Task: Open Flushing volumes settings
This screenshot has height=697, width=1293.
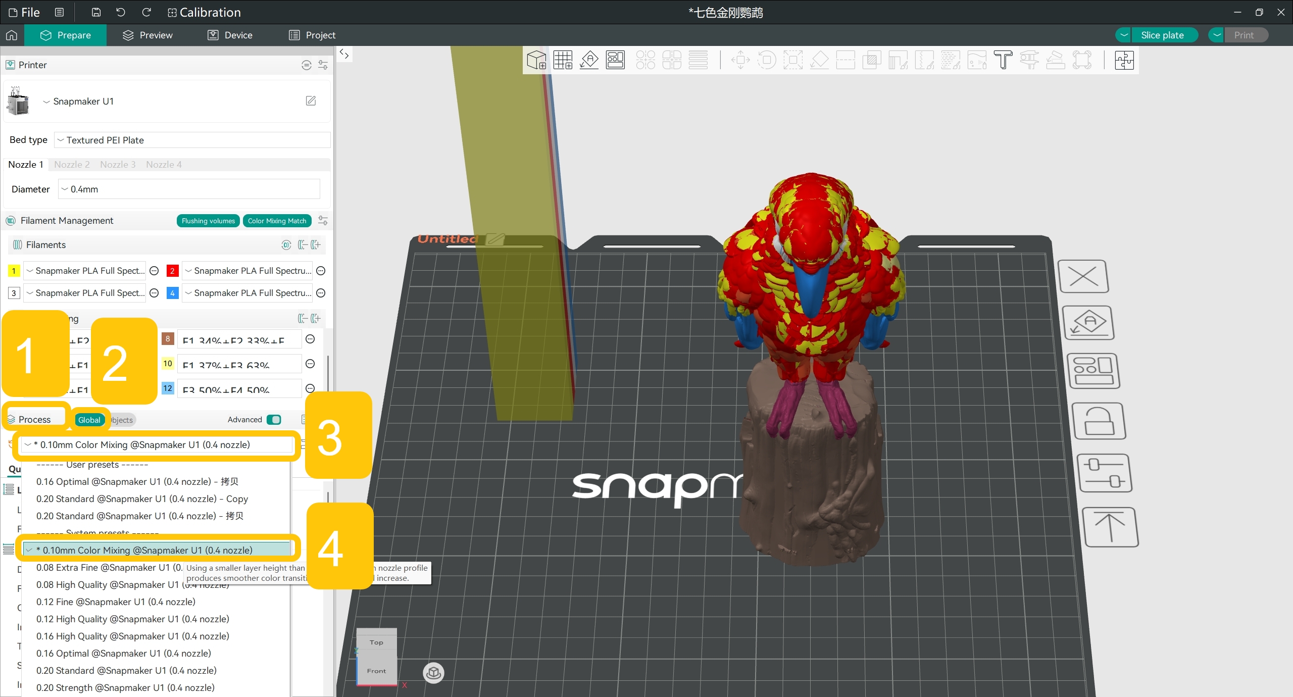Action: coord(208,221)
